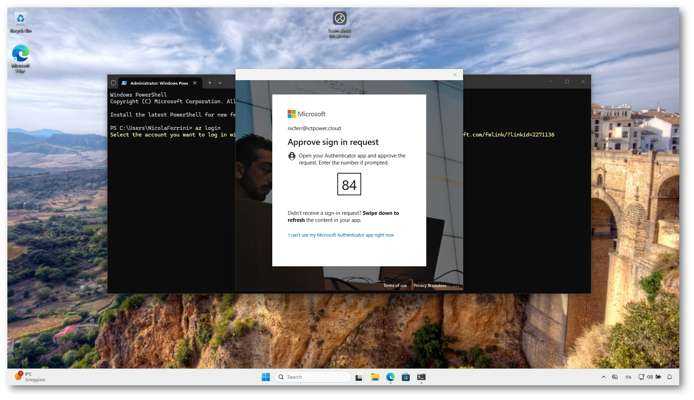Open File Explorer from taskbar
This screenshot has height=400, width=694.
(x=375, y=377)
